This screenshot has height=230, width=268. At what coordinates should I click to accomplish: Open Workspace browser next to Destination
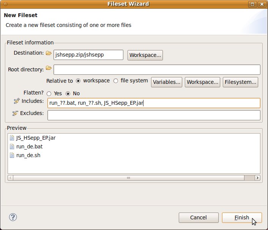tap(145, 55)
